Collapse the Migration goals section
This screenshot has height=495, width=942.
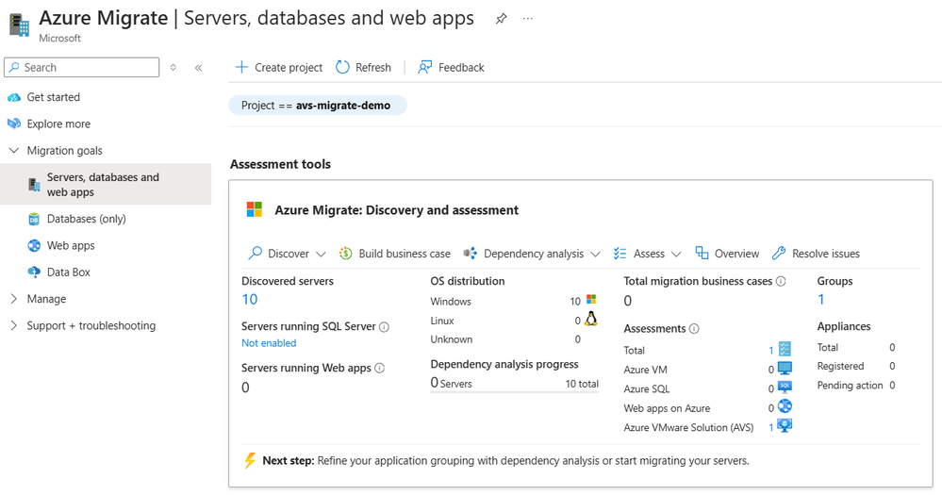[13, 151]
